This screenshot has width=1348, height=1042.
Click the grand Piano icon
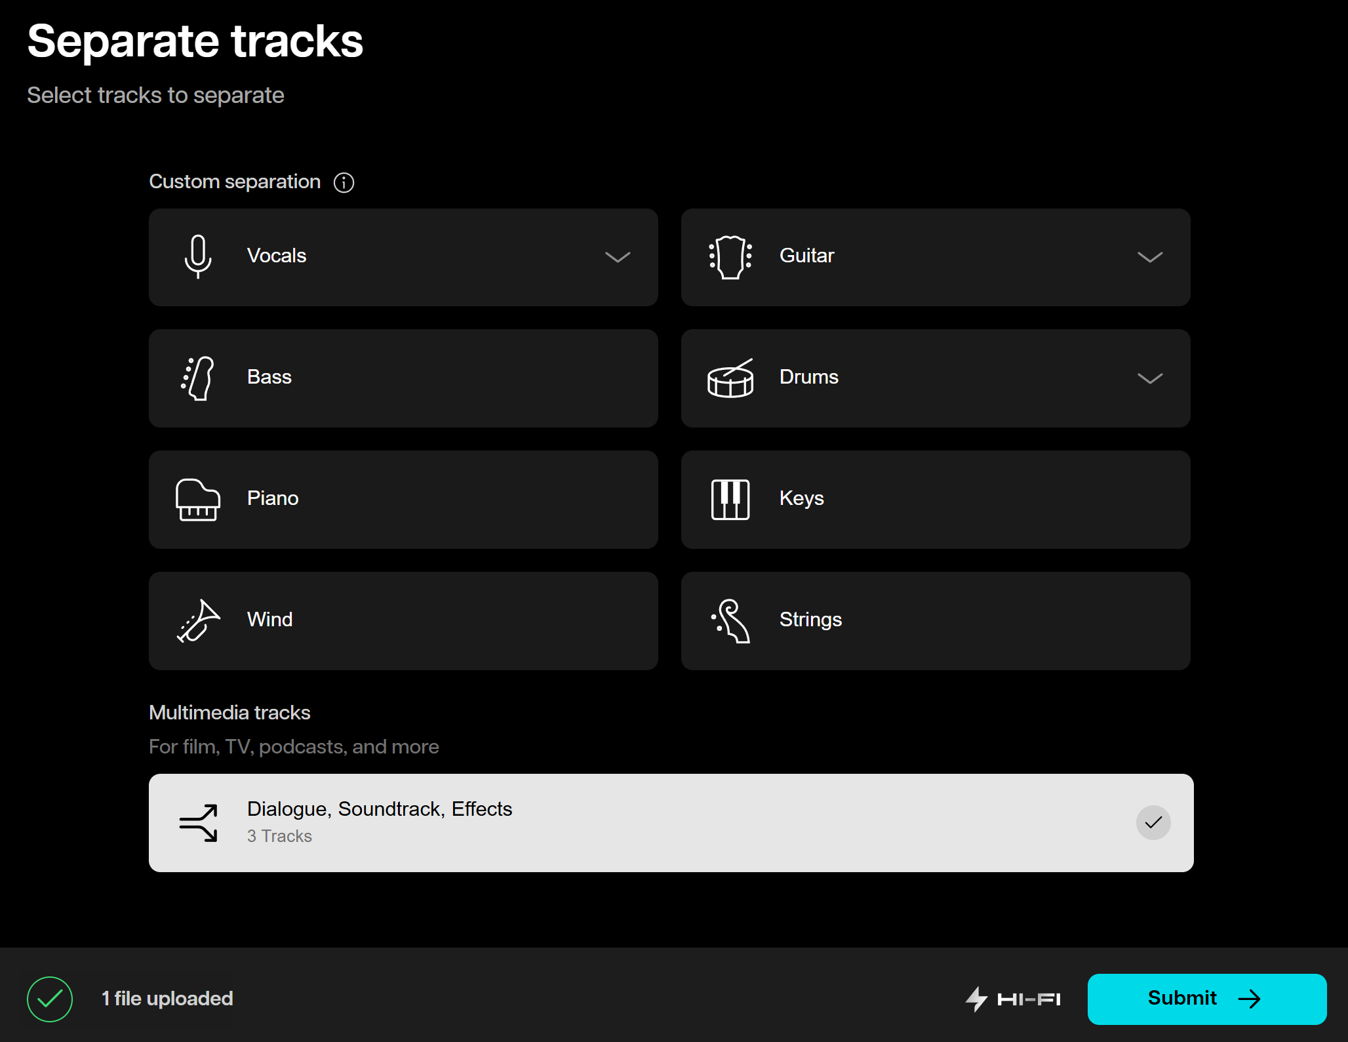click(x=198, y=500)
